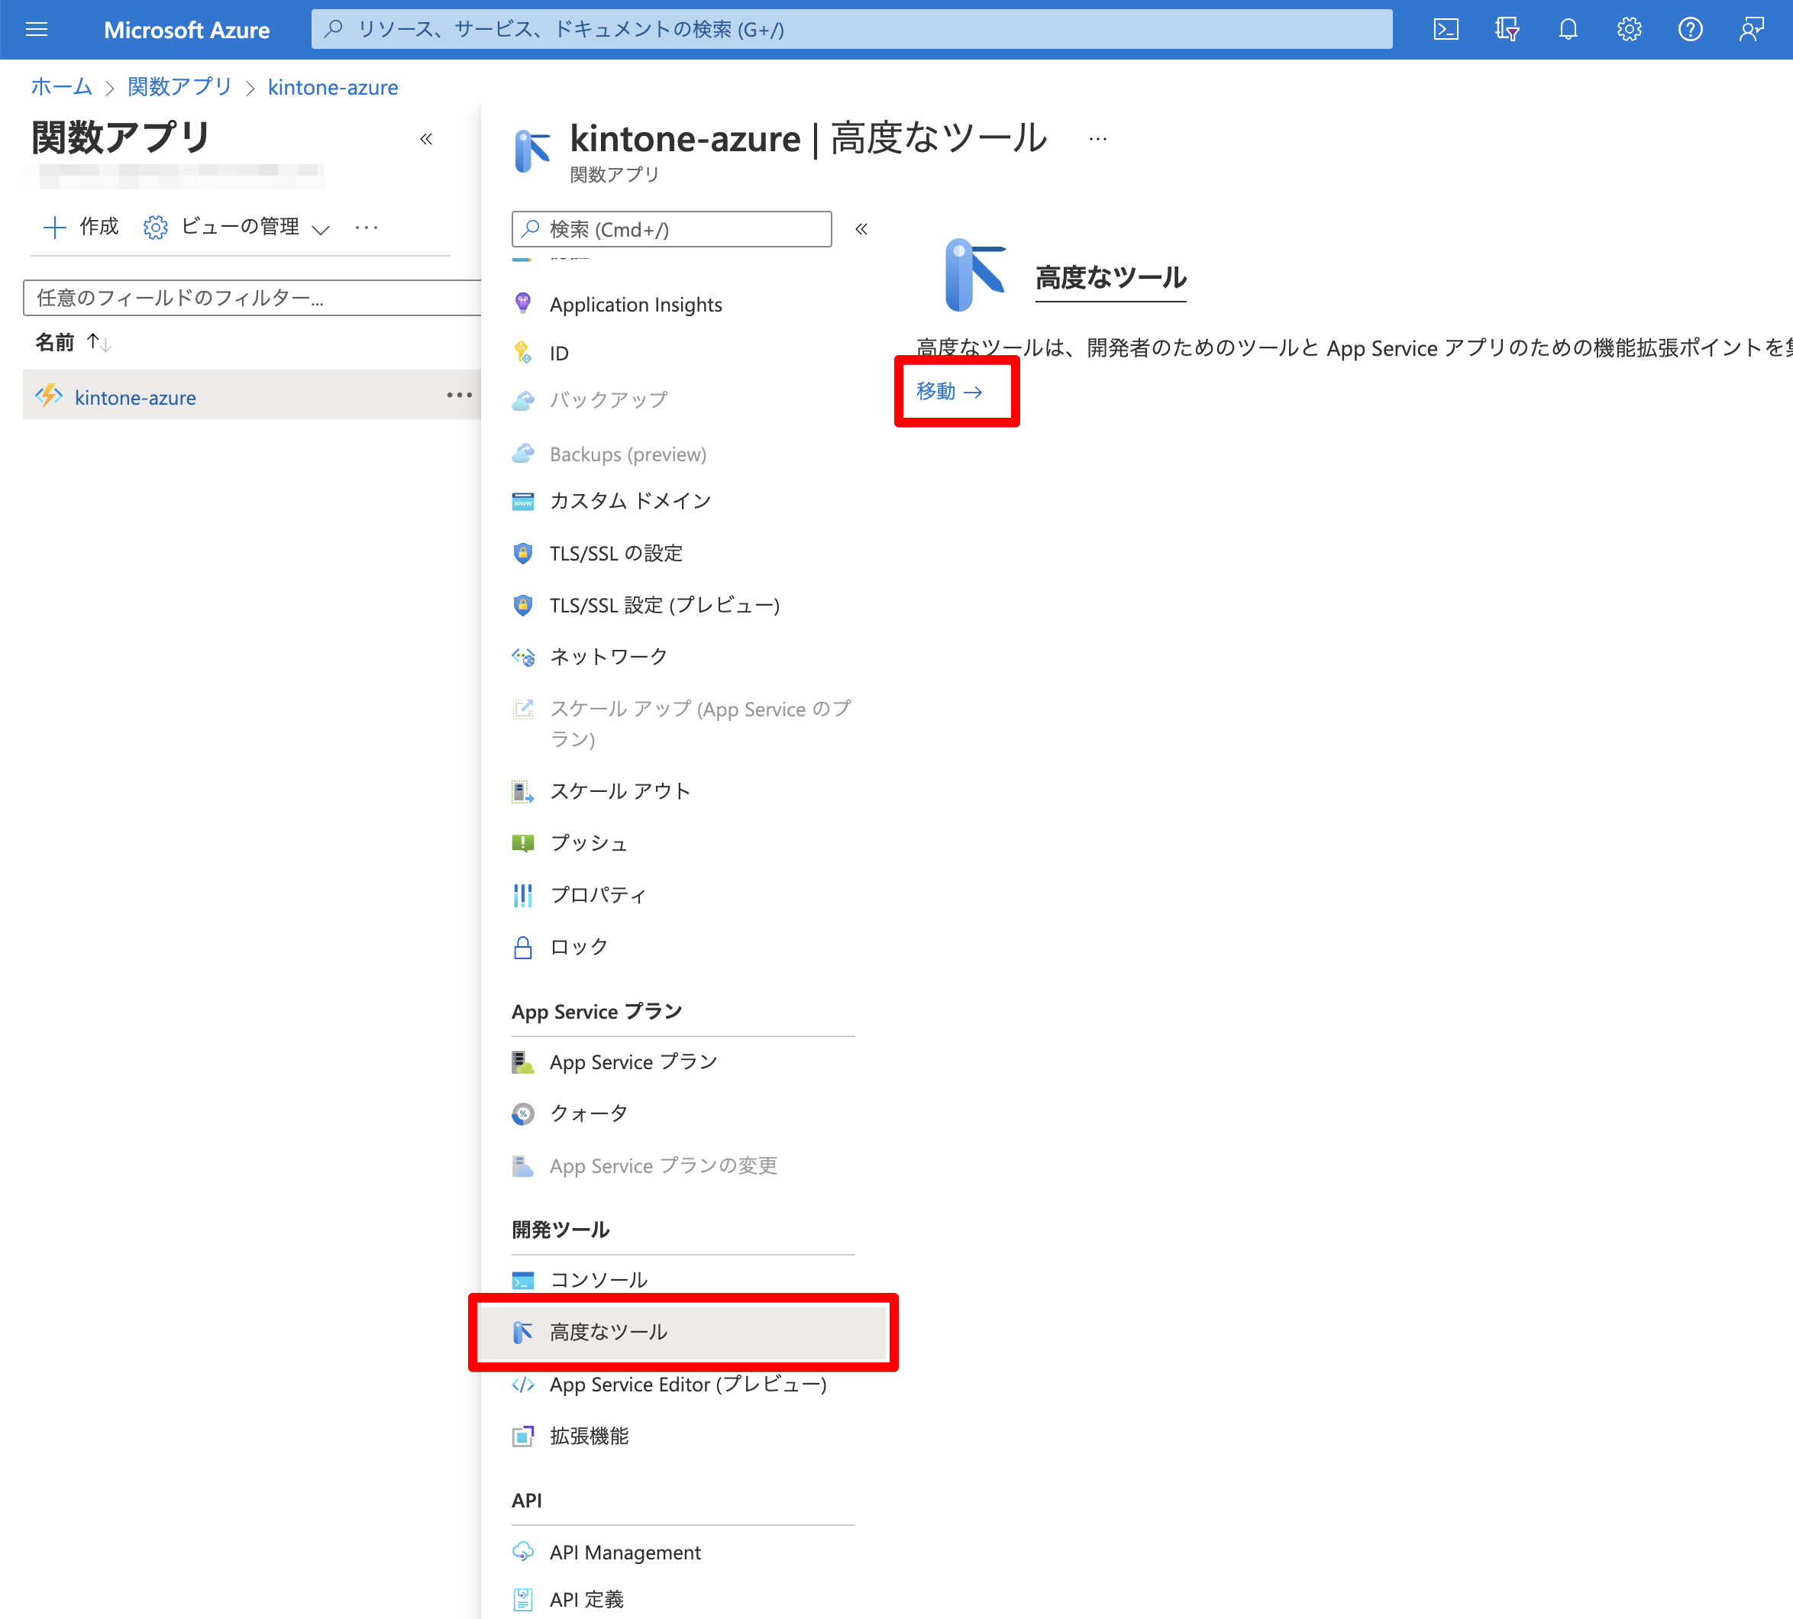Open more commands ellipsis next to ビューの管理
The image size is (1793, 1619).
(367, 228)
